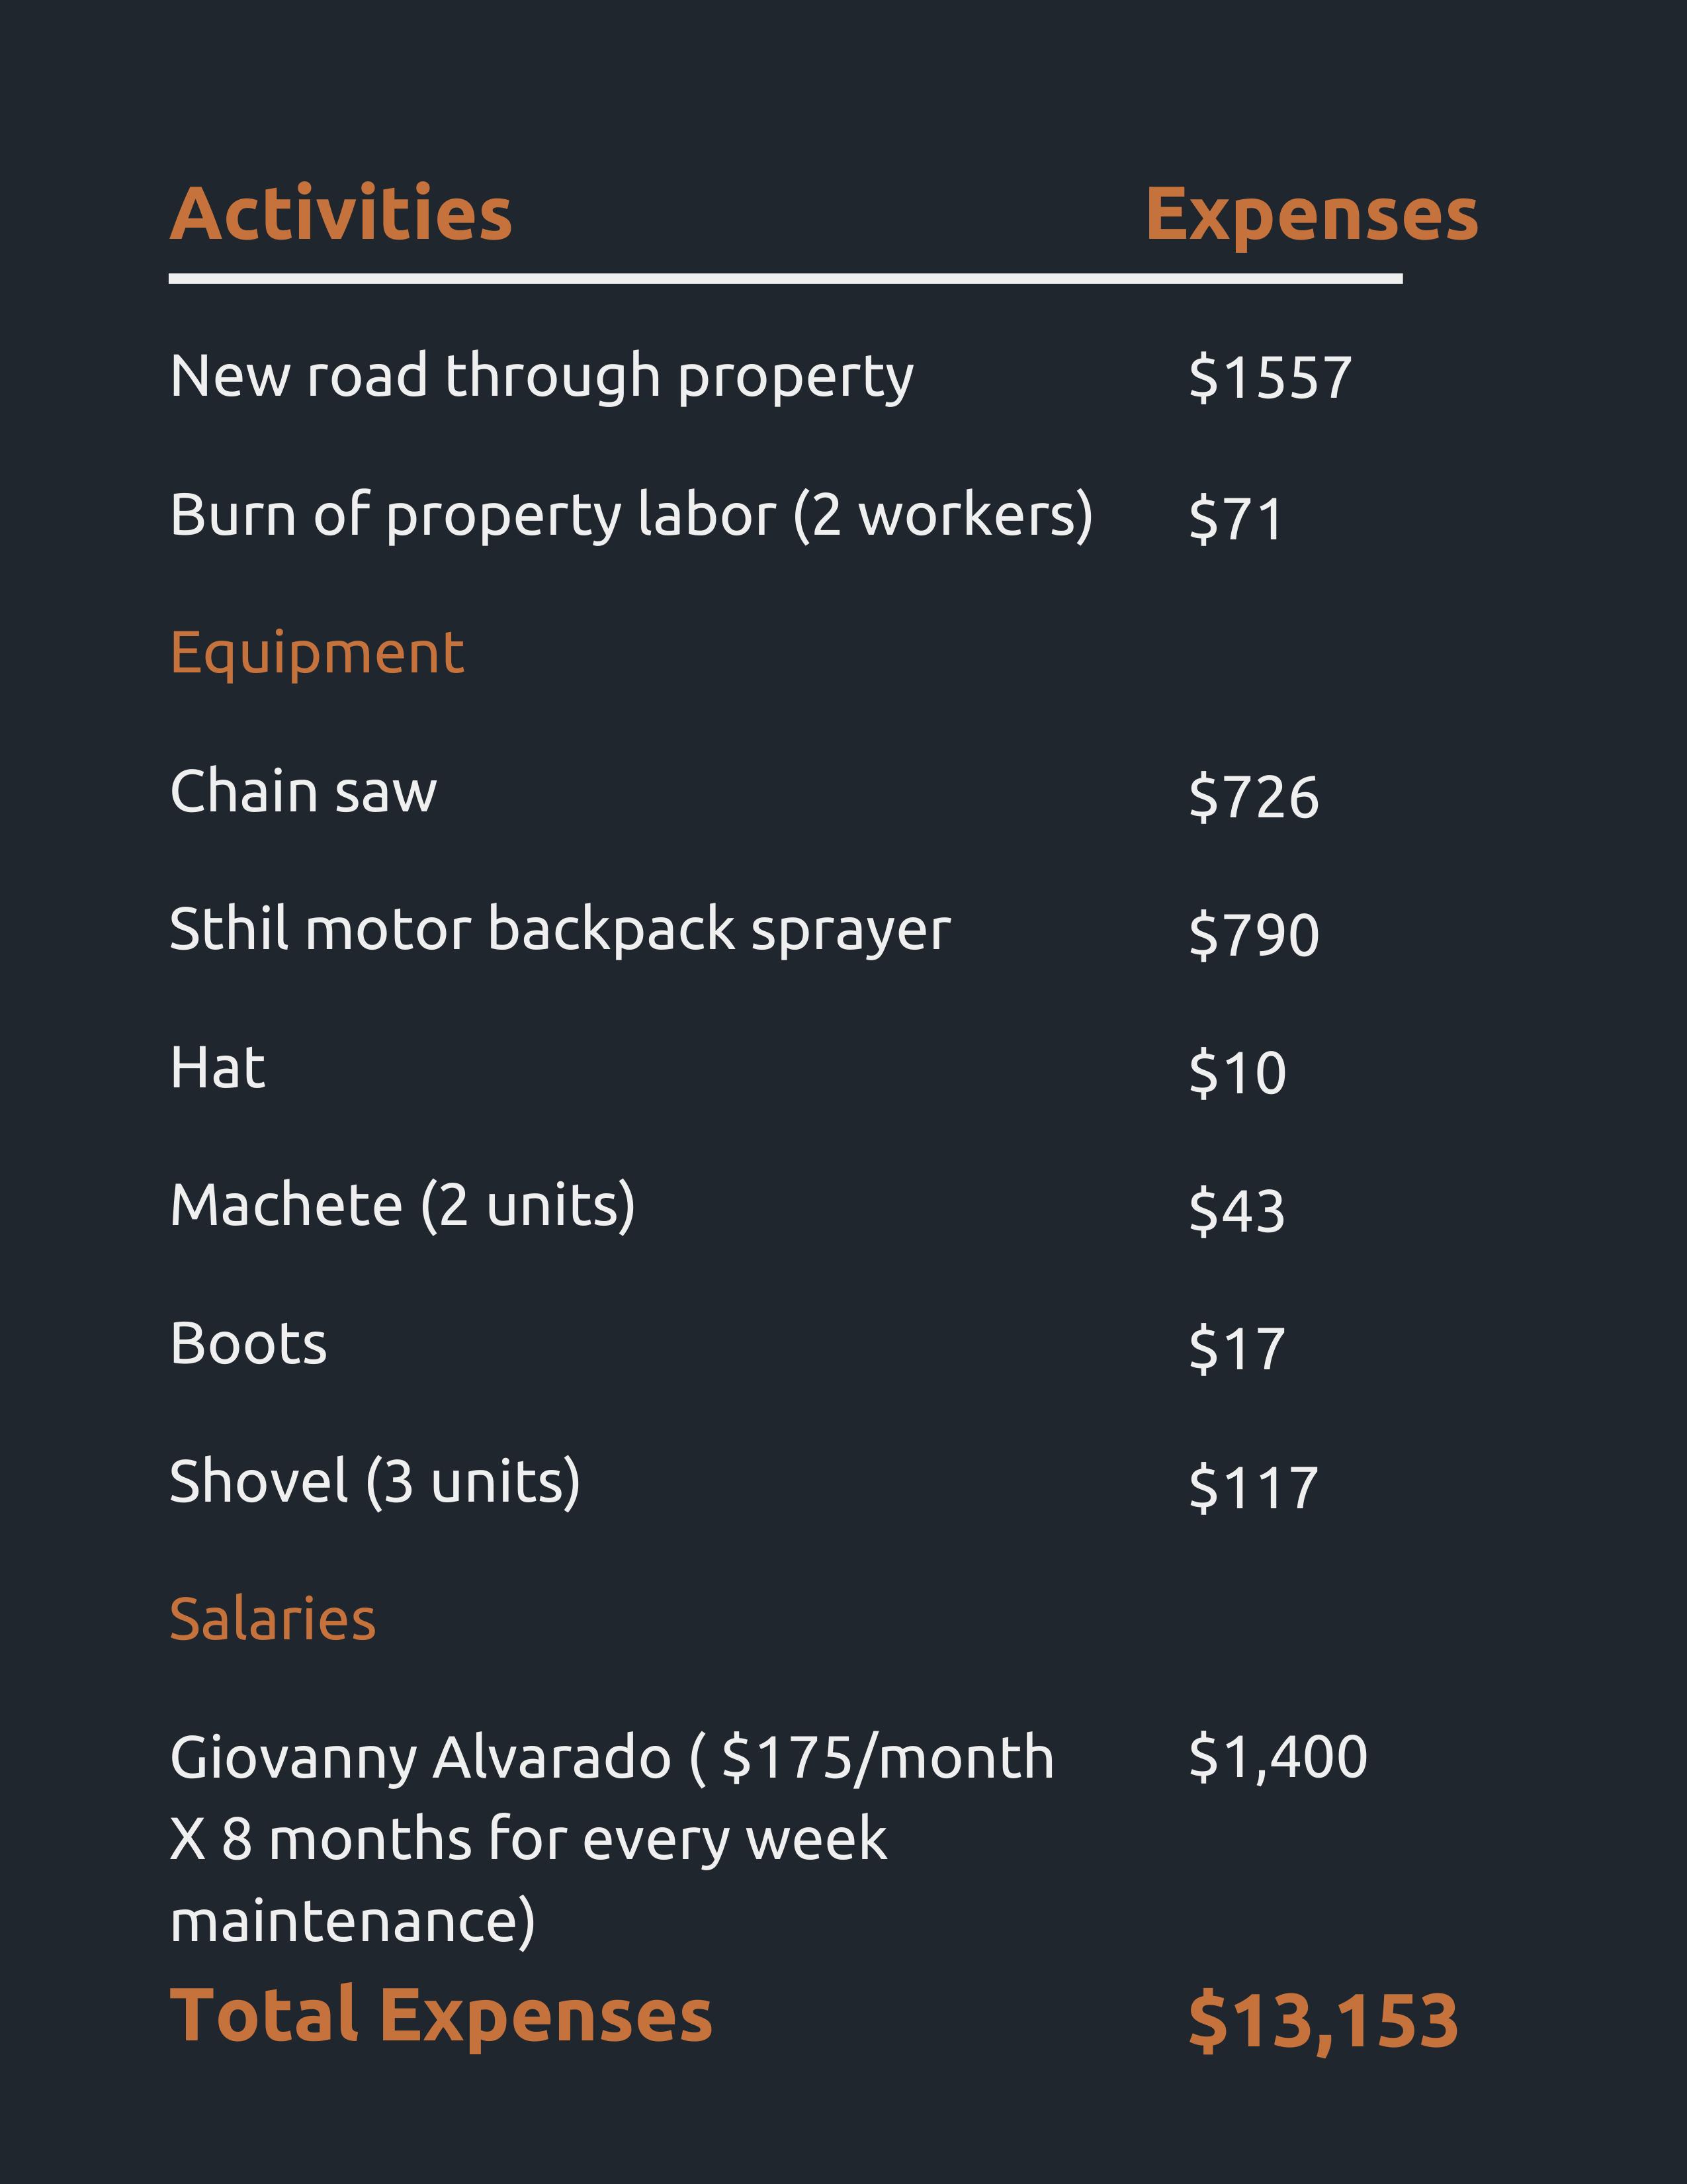Click the $117 shovel cost
The image size is (1687, 2184).
(1253, 1487)
